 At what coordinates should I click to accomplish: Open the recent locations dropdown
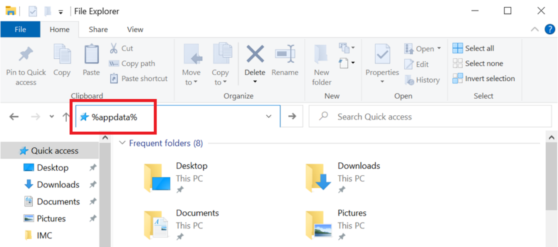51,117
